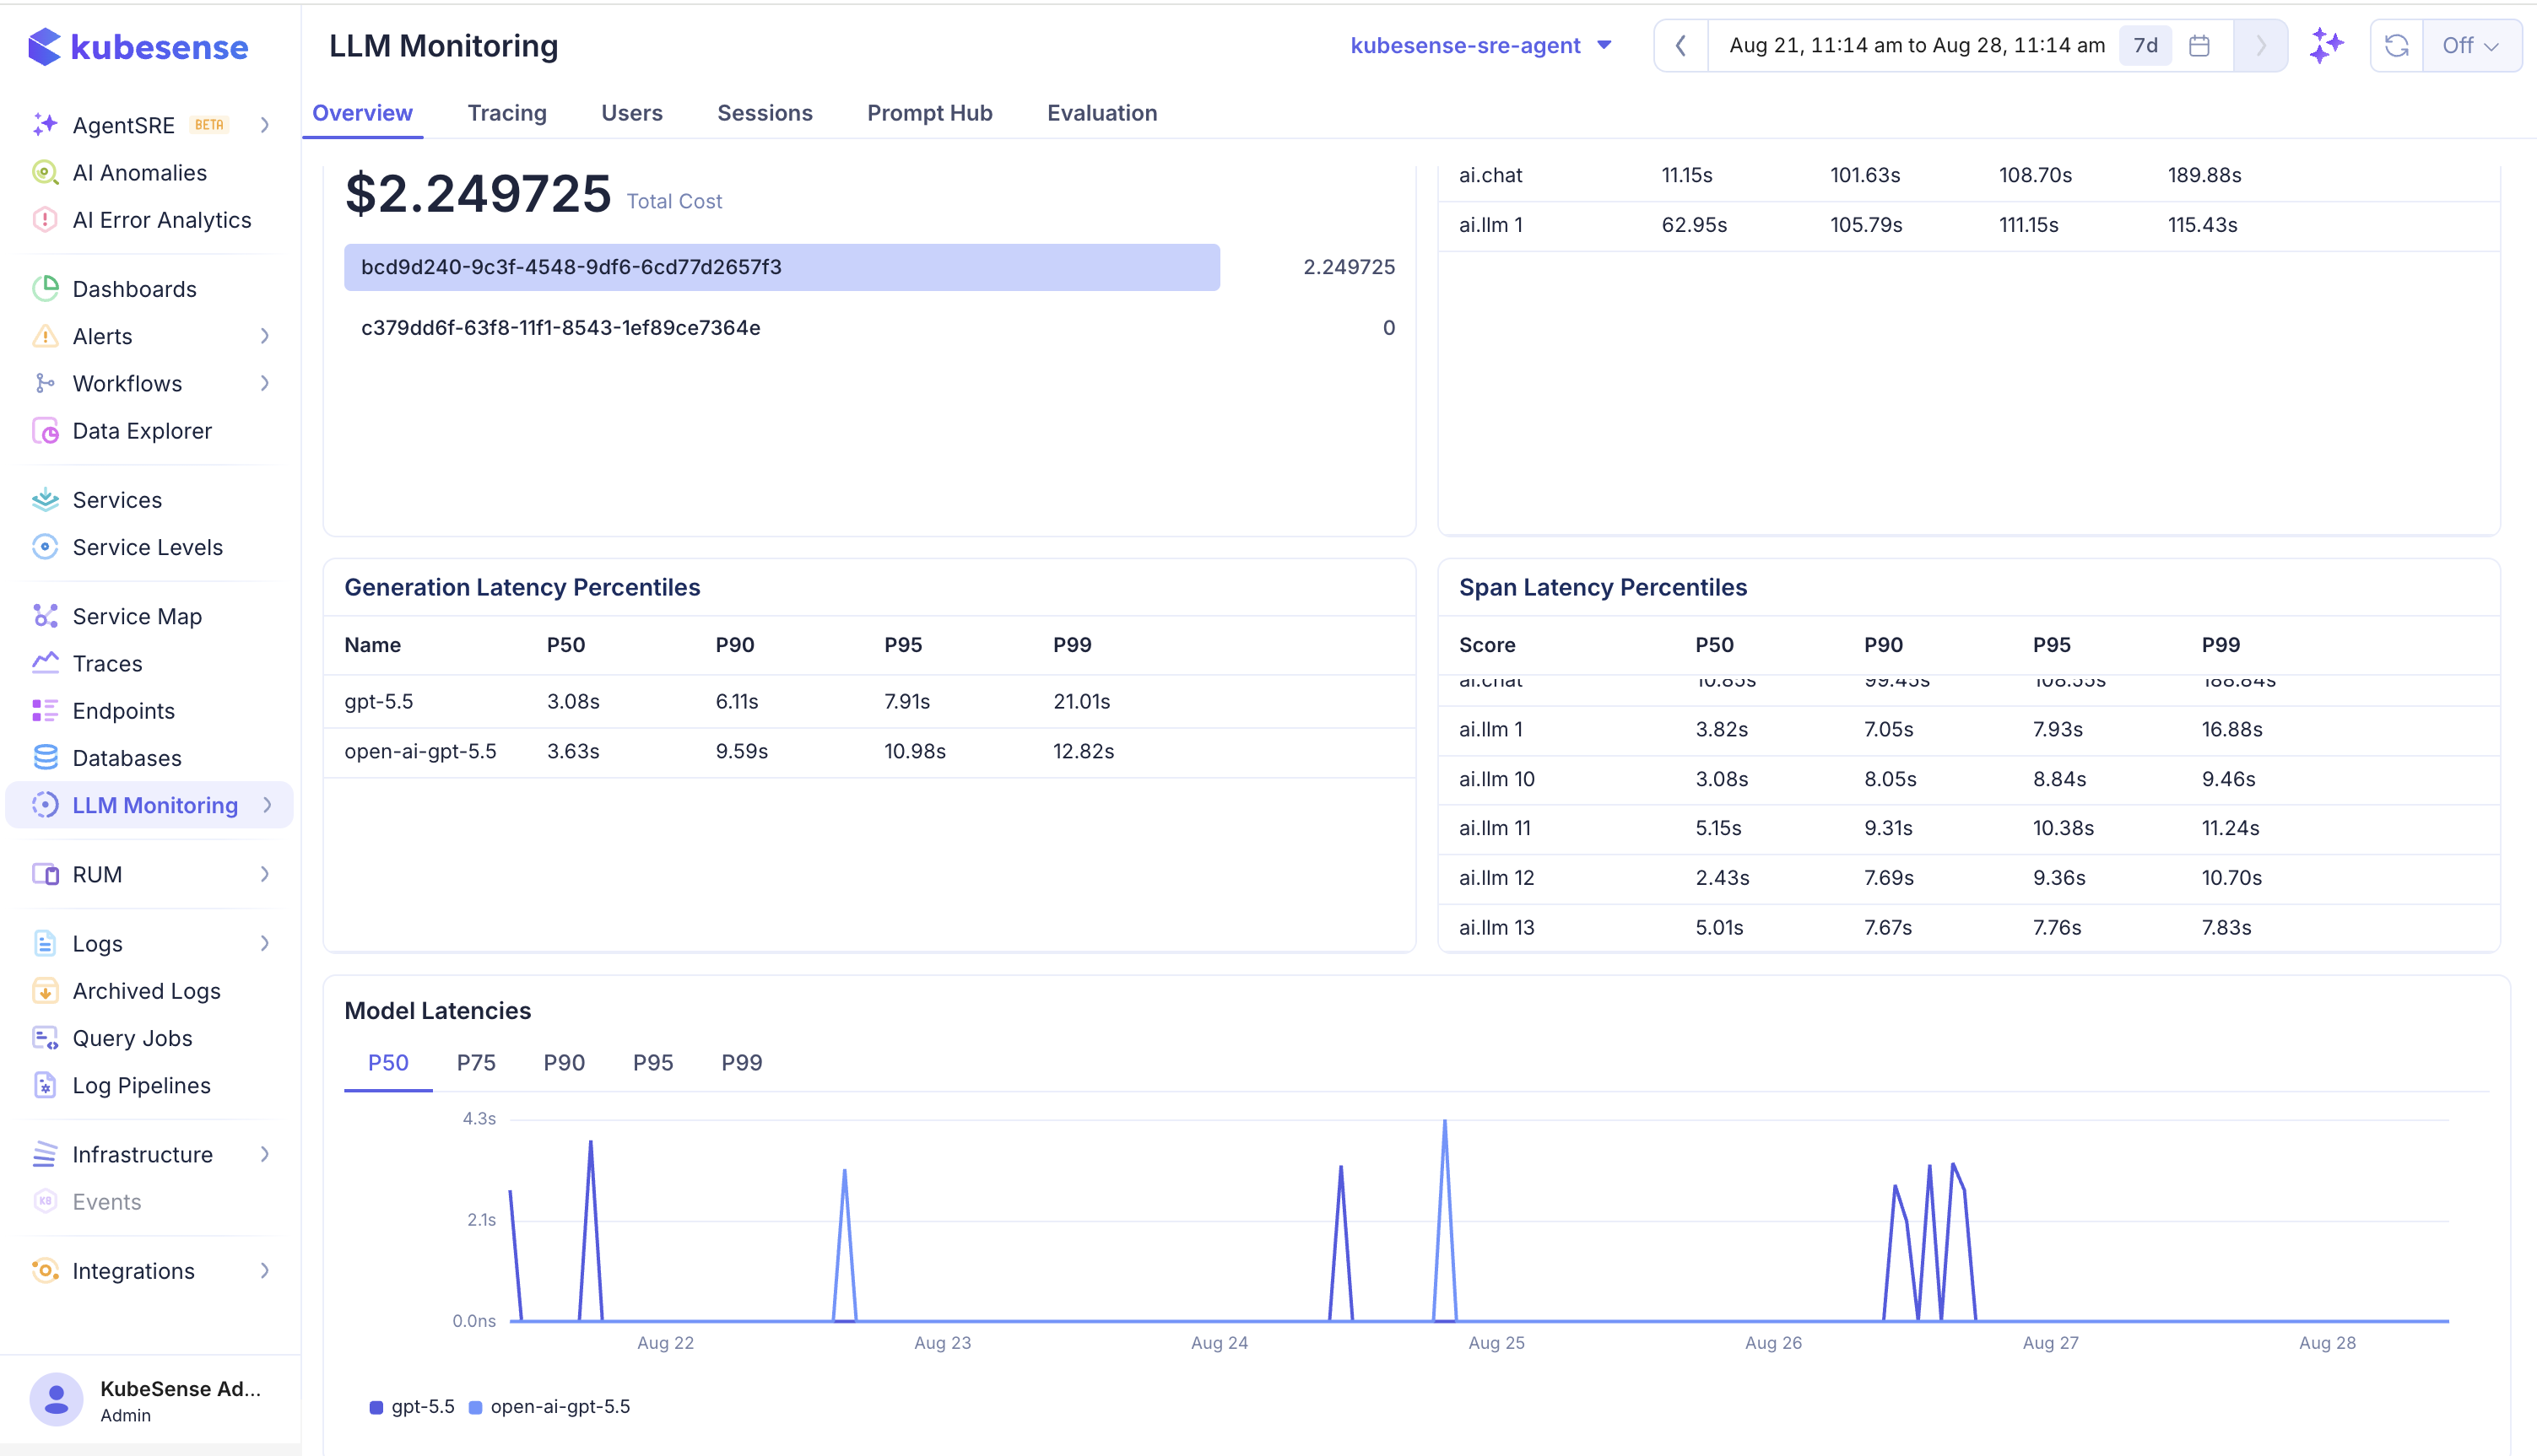Screen dimensions: 2537x1456
Task: Expand the LLM Monitoring submenu chevron
Action: (x=267, y=805)
